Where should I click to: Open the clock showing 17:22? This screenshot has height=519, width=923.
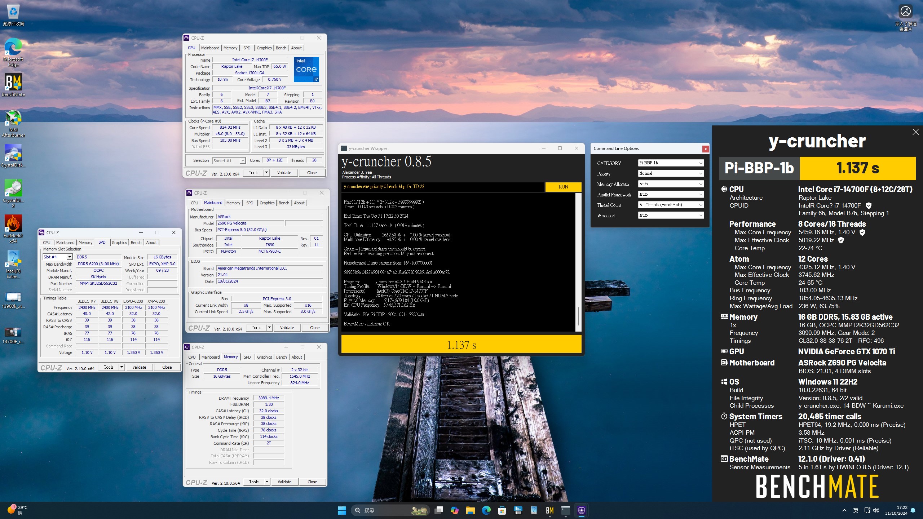(x=896, y=510)
